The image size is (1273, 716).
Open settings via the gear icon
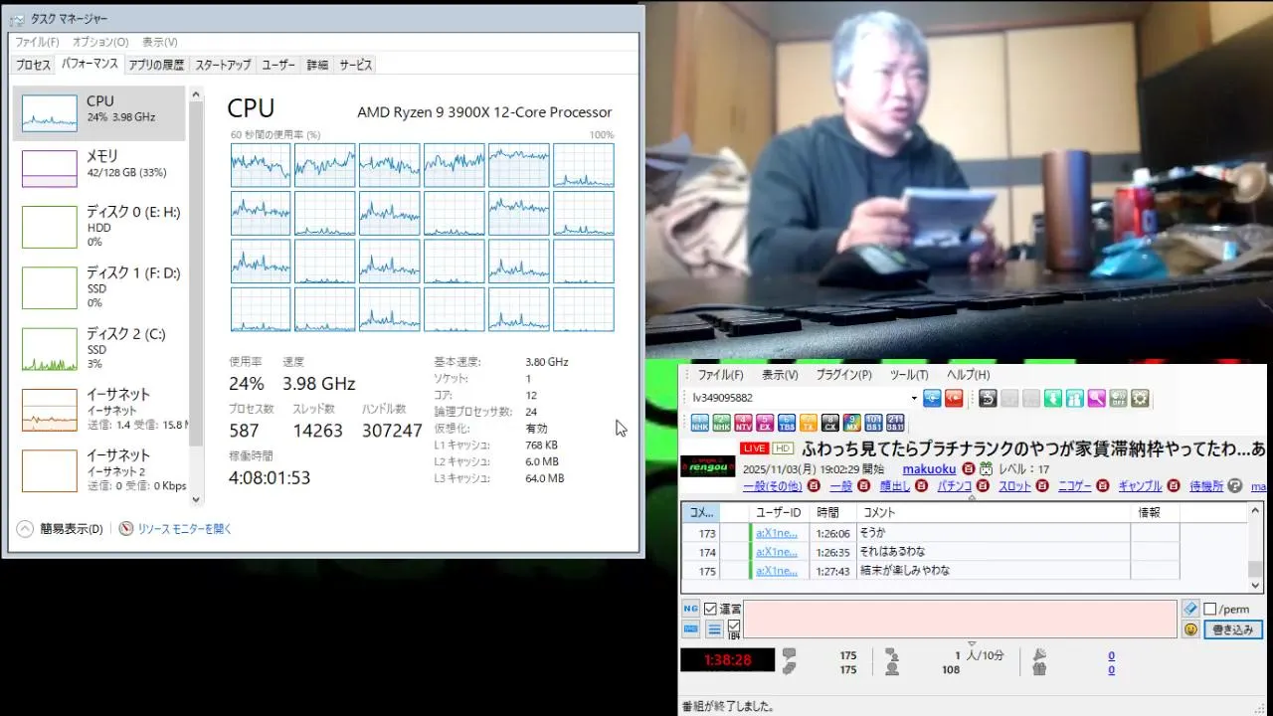pos(1140,398)
